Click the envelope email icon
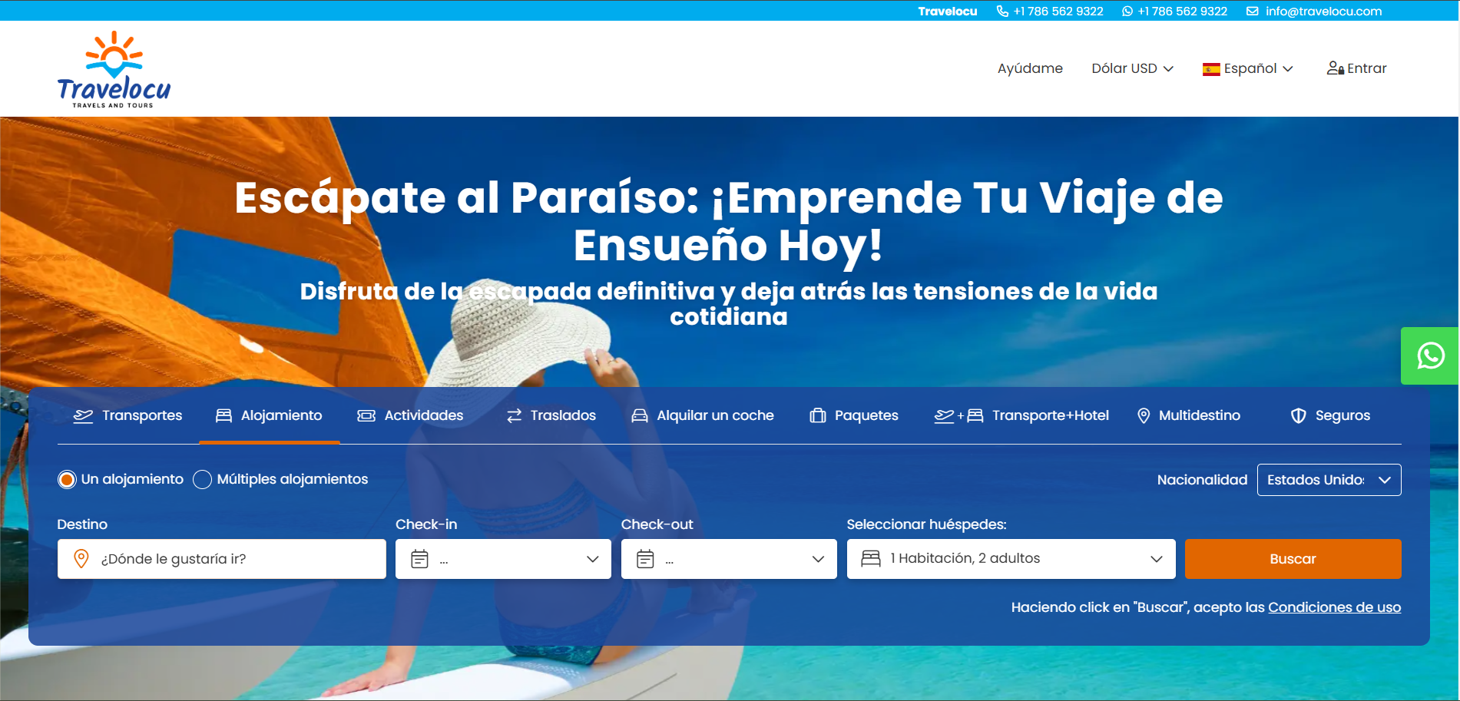1460x701 pixels. (1253, 11)
